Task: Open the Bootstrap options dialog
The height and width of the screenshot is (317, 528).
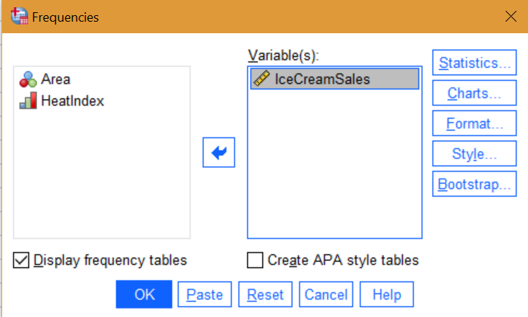Action: [474, 184]
